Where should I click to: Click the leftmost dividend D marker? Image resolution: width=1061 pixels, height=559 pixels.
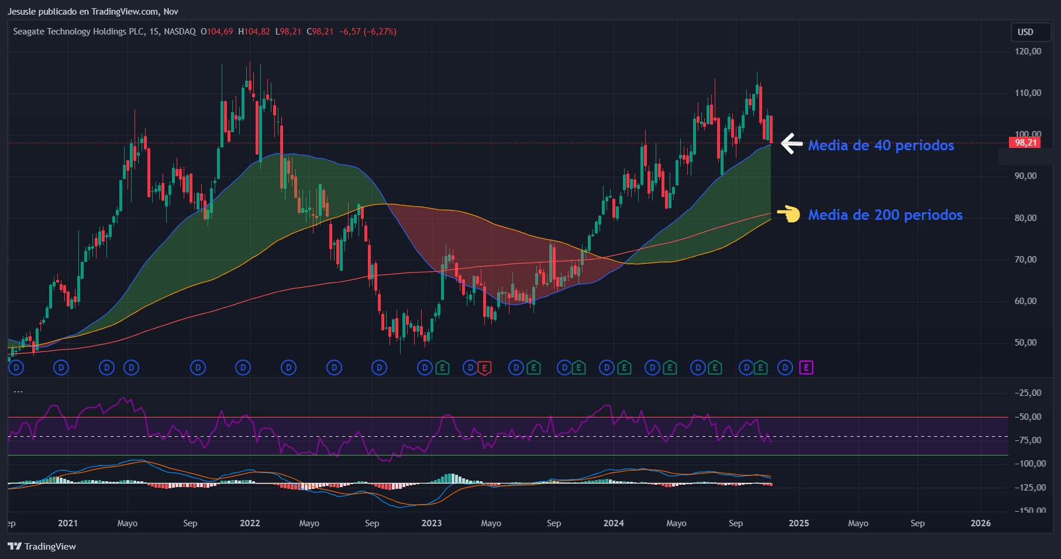point(16,368)
